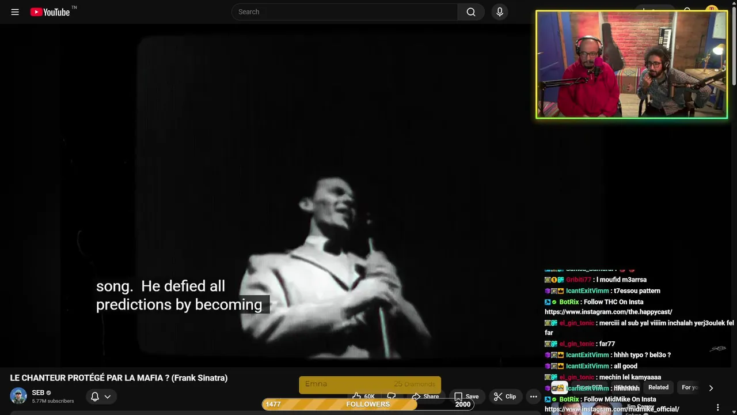Select the Related filter chip
Screen dimensions: 737x415
coord(658,387)
